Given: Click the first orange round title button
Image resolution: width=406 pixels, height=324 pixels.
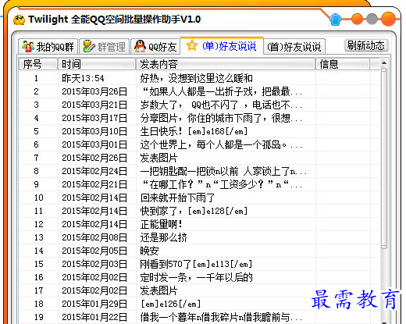Looking at the screenshot, I should pos(357,19).
